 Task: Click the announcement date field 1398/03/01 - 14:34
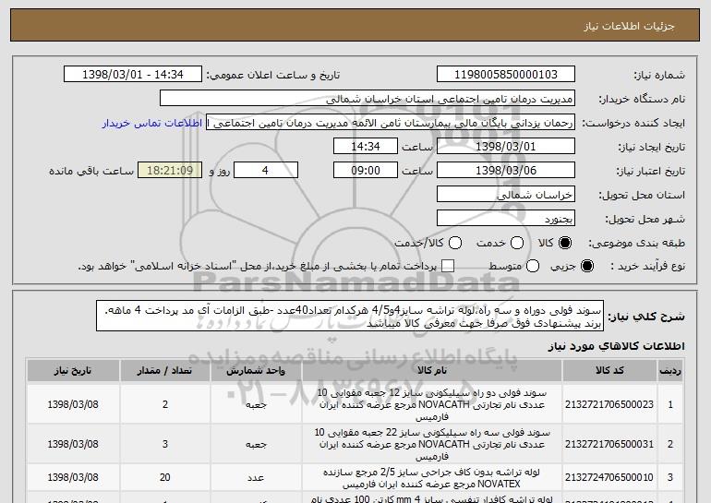(x=133, y=75)
